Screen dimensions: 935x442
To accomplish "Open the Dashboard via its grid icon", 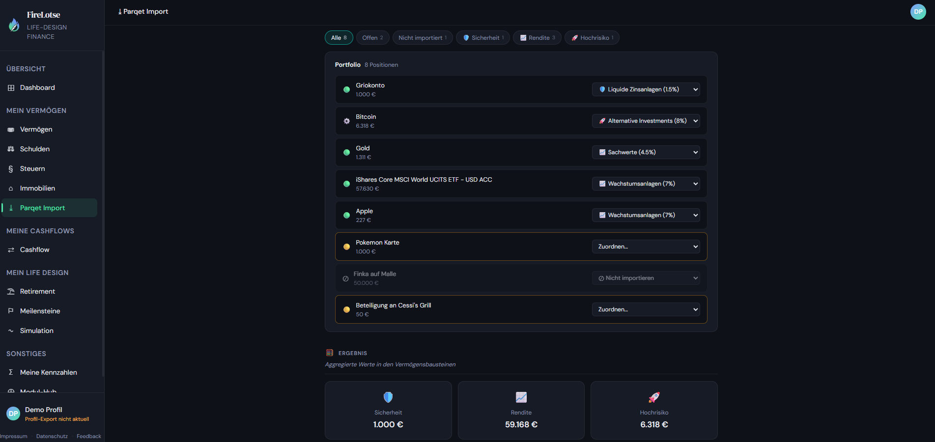I will click(x=11, y=87).
